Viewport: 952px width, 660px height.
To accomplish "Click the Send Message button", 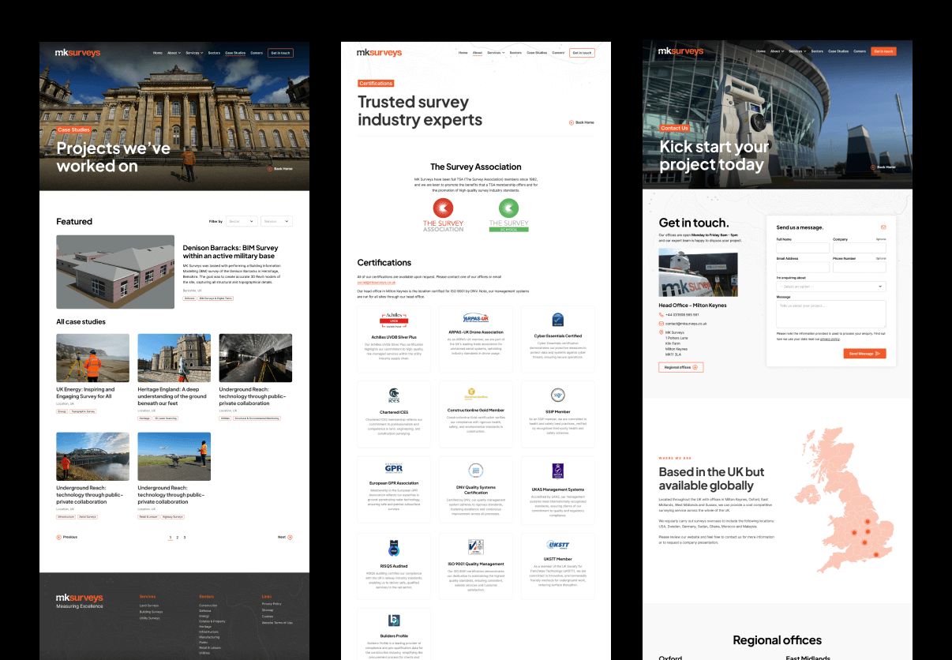I will coord(864,353).
